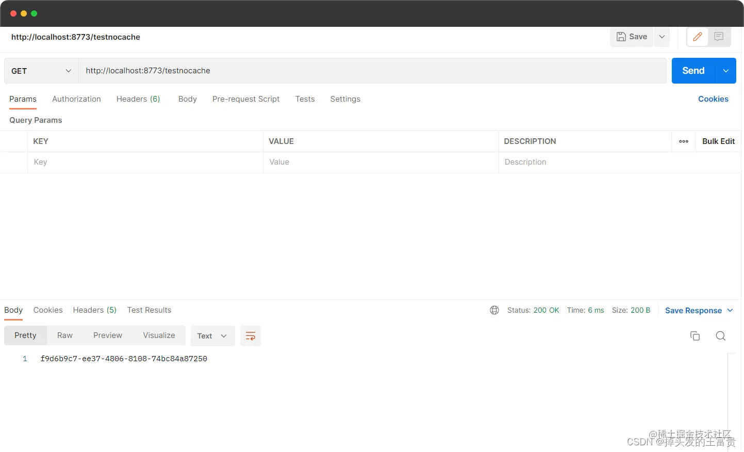Expand the Send button options arrow
Screen dimensions: 744x452
tap(726, 71)
